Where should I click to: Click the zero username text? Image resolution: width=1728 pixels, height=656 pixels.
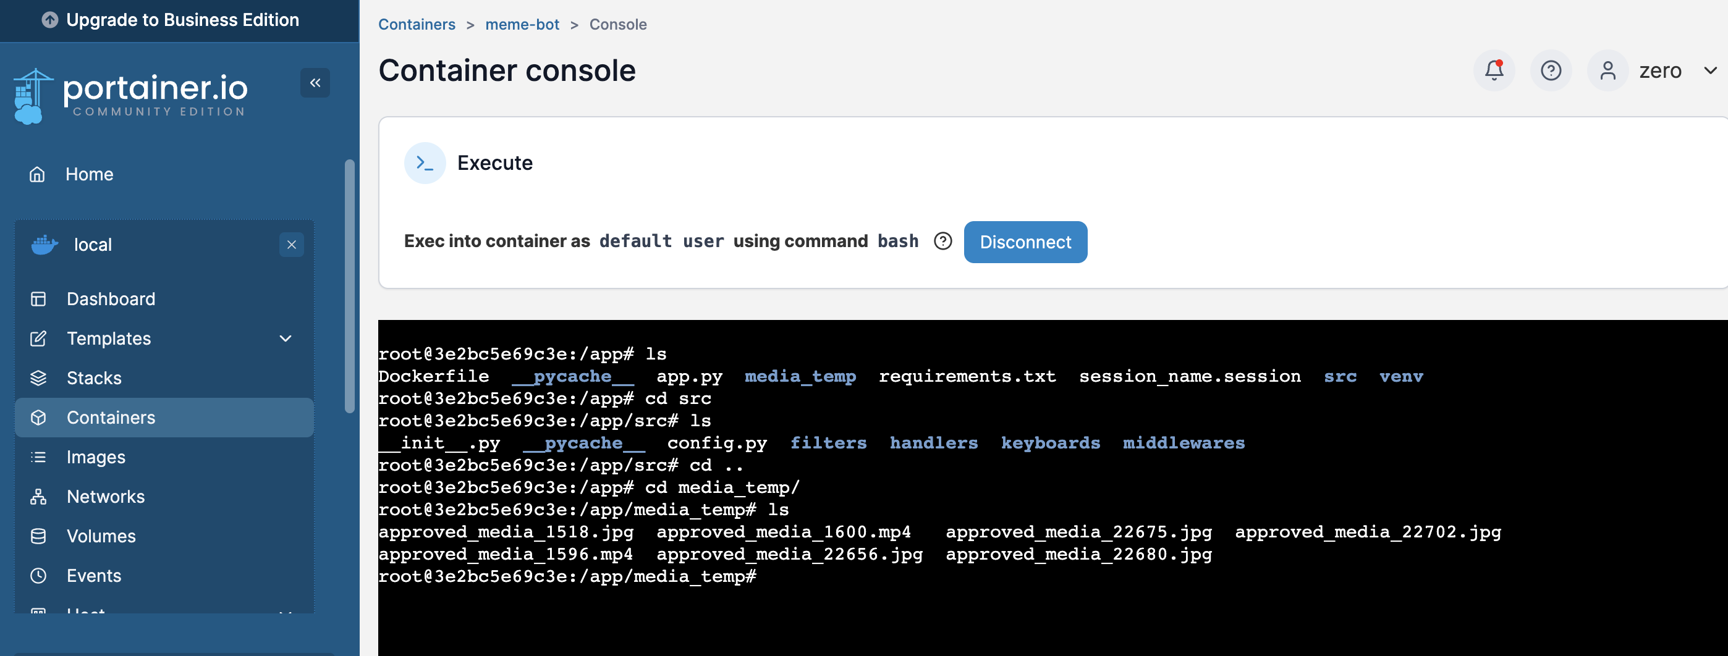pyautogui.click(x=1660, y=71)
